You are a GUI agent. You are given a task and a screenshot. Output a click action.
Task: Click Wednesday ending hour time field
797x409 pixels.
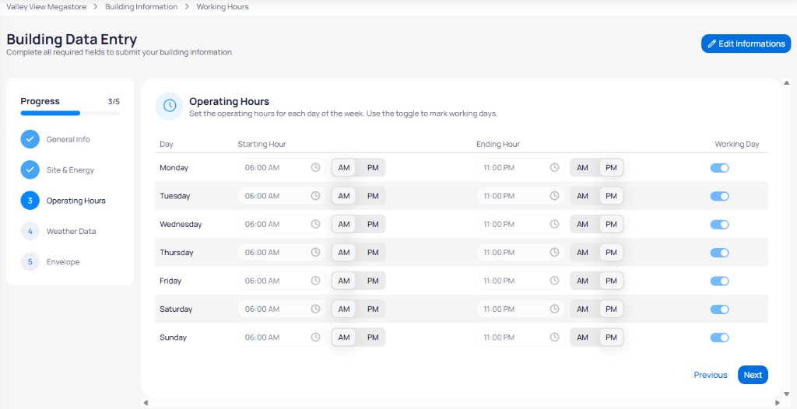pos(521,224)
